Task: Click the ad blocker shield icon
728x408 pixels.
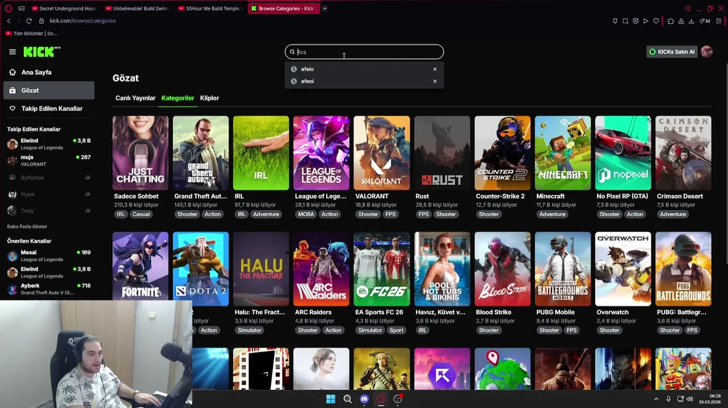Action: click(636, 21)
